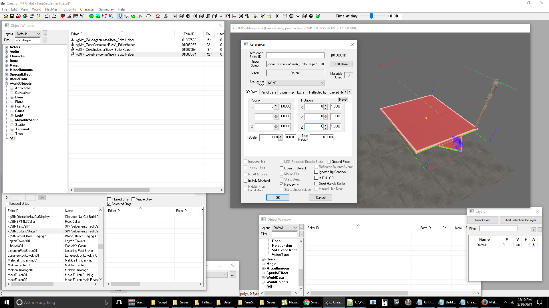
Task: Expand the Magic node in upper tree
Action: tap(7, 66)
